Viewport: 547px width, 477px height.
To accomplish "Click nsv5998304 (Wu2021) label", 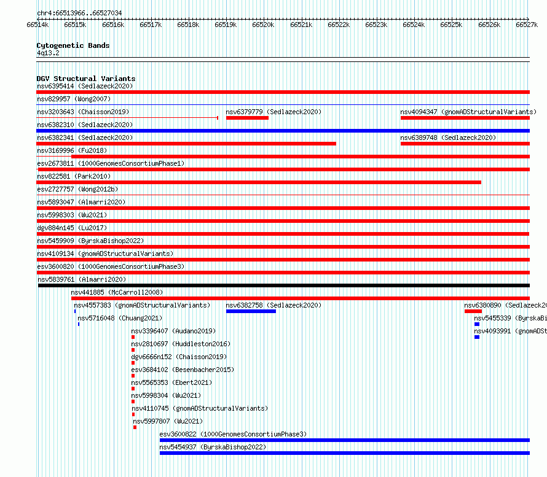I will pos(166,395).
